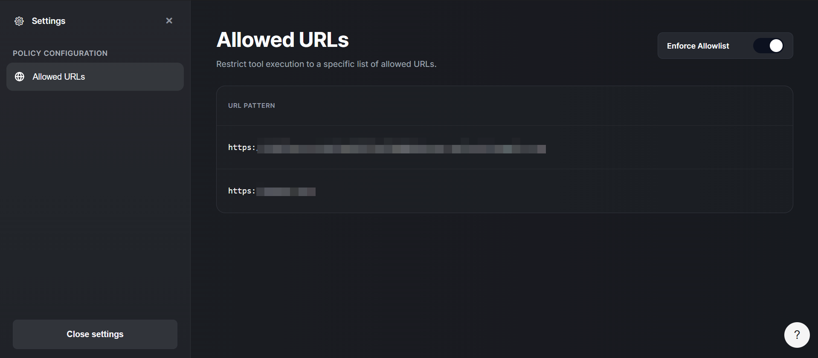Click the globe icon beside Allowed URLs
This screenshot has height=358, width=818.
click(20, 77)
